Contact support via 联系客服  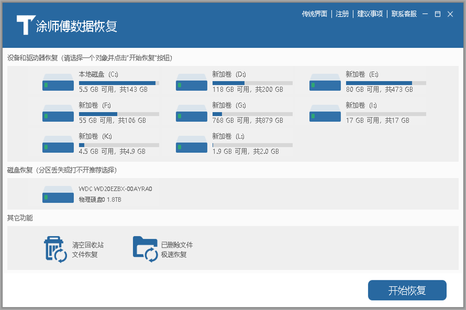(x=404, y=14)
